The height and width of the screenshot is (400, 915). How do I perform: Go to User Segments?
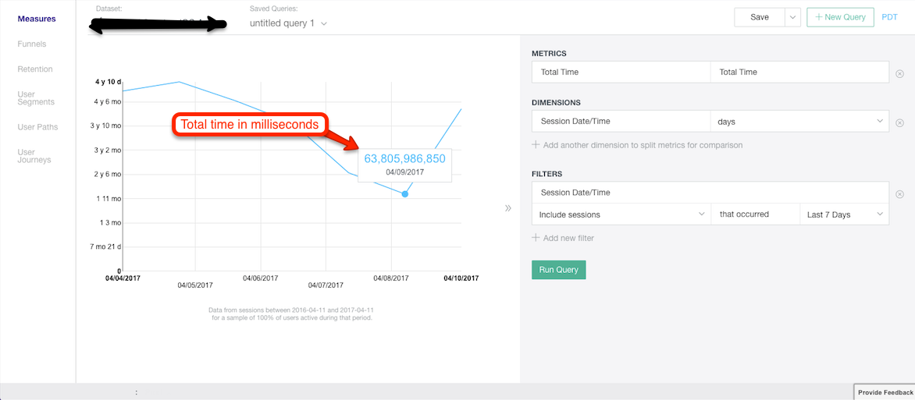click(x=36, y=98)
